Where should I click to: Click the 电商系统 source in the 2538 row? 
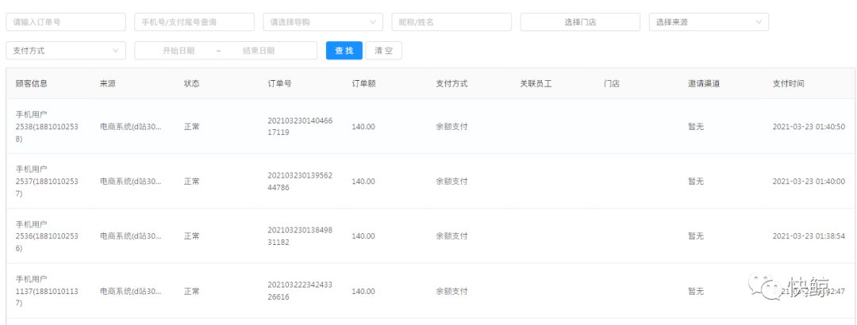130,126
